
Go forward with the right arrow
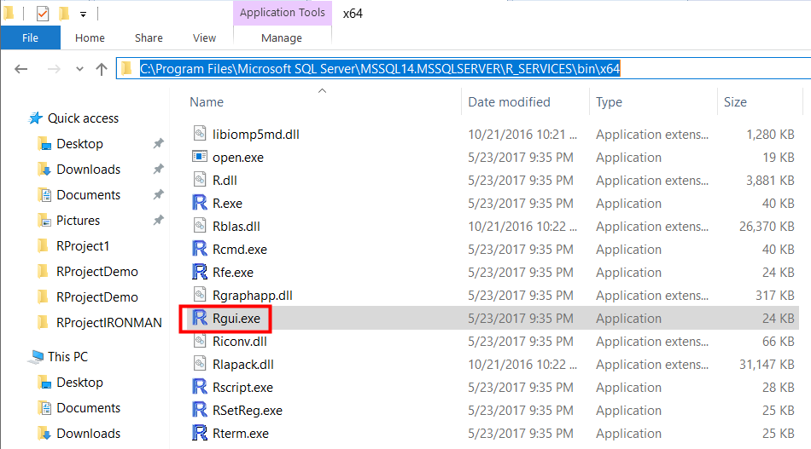point(54,69)
